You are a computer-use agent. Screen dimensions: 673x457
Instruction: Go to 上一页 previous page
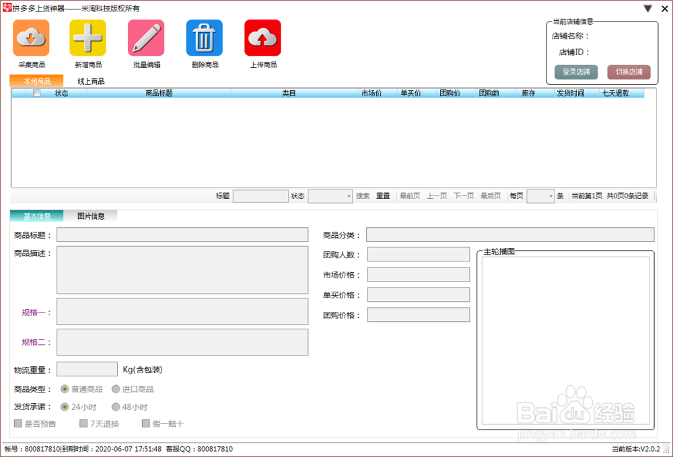[x=437, y=196]
